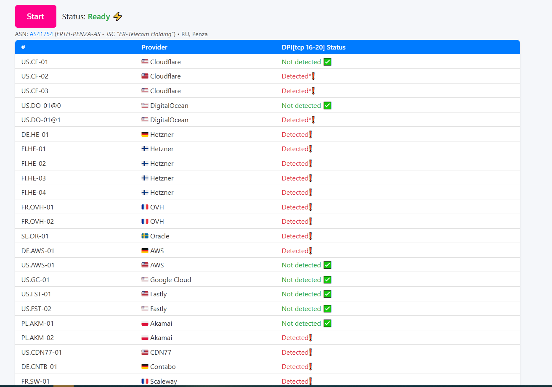
Task: Click the green checkmark in the US.DO-01@0 row
Action: tap(327, 105)
